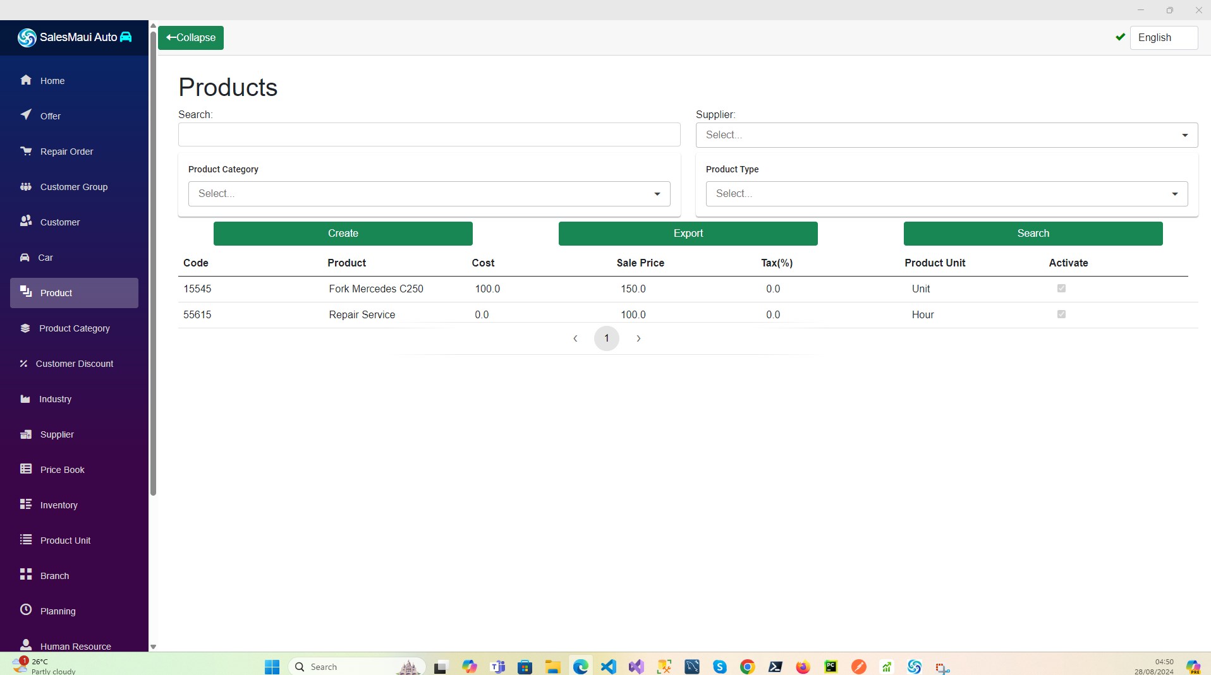Expand the Product Category dropdown
1211x675 pixels.
pyautogui.click(x=429, y=194)
